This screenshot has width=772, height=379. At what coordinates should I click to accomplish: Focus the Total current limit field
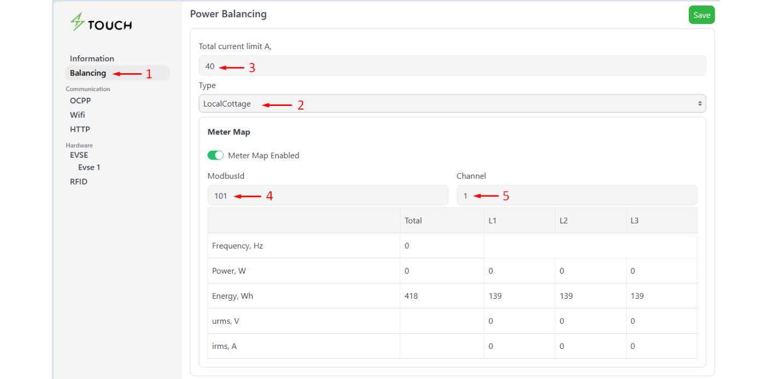click(452, 66)
